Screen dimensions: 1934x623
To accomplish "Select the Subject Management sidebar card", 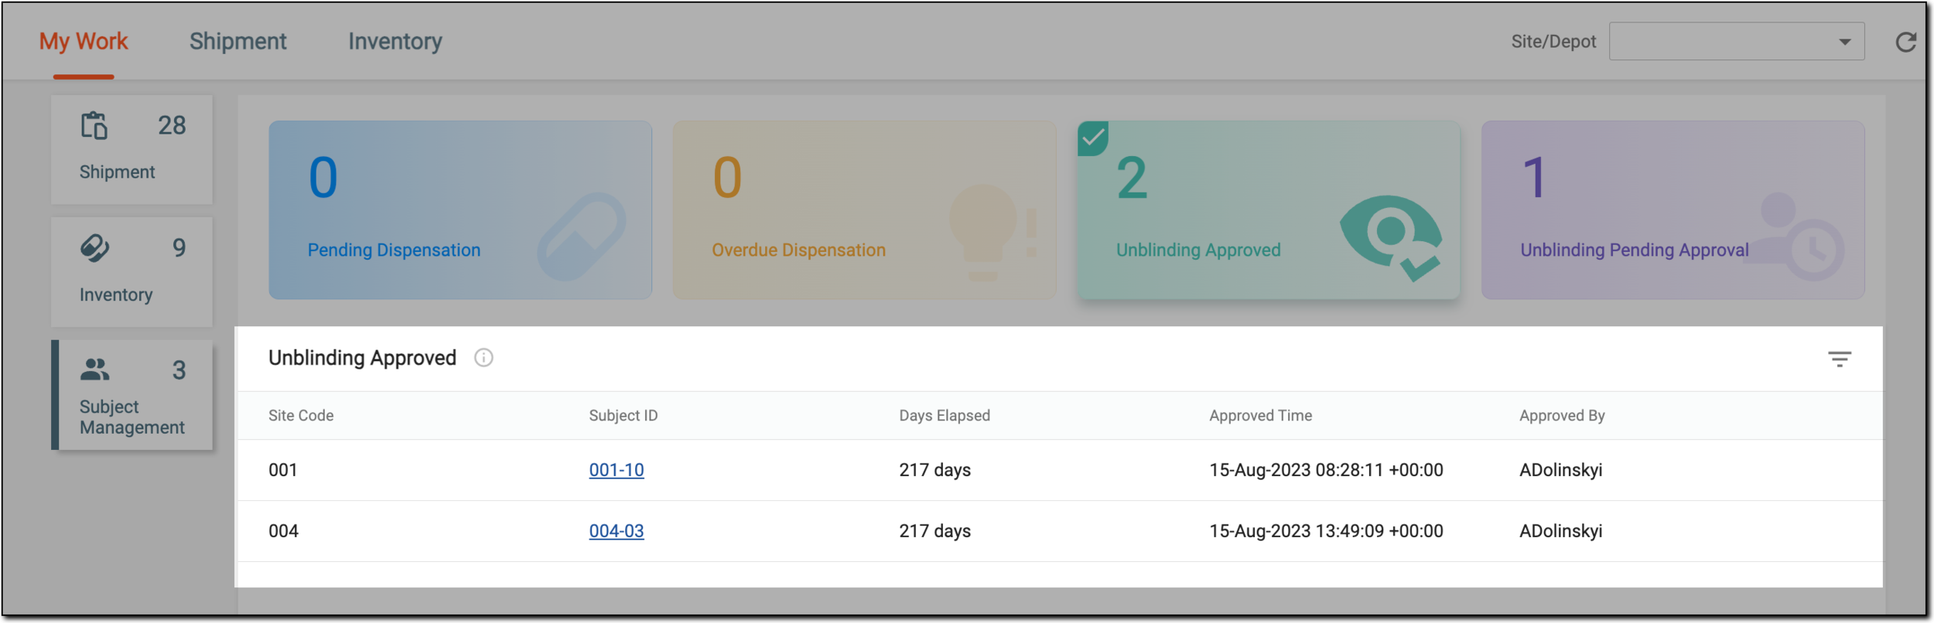I will 132,395.
